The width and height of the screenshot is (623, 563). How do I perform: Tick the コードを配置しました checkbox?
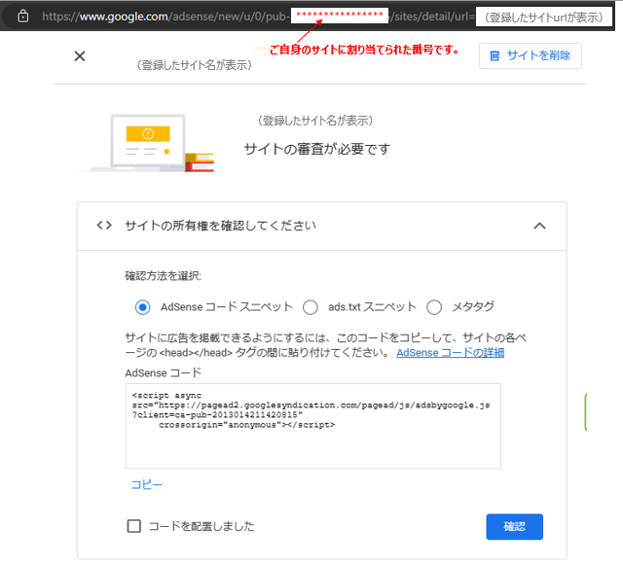[134, 526]
